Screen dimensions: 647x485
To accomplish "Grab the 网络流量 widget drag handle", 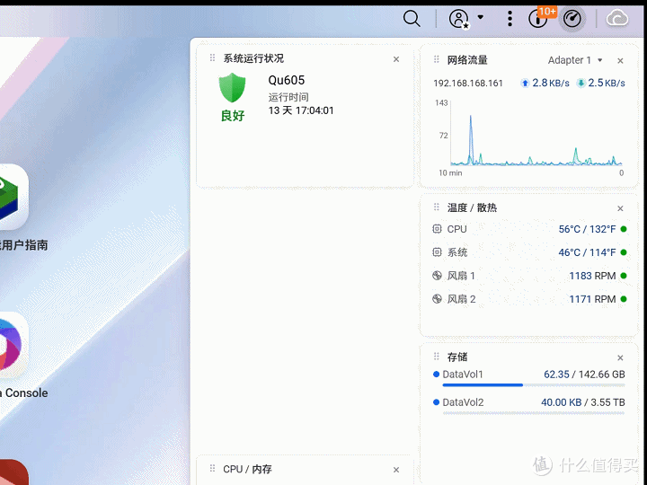I will (437, 59).
